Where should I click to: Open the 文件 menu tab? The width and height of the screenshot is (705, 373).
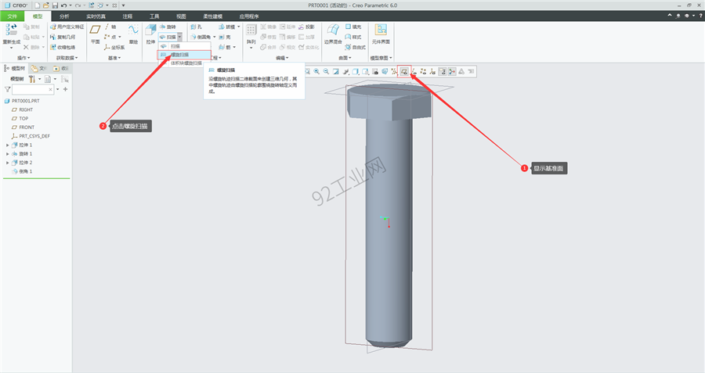click(x=12, y=16)
